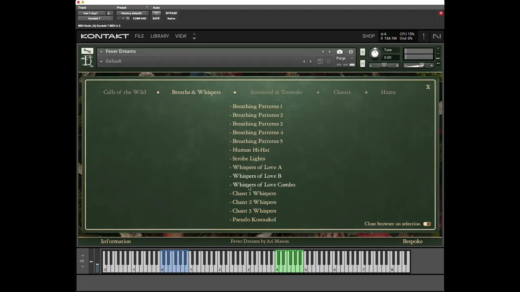This screenshot has height=292, width=520.
Task: Open the Kontakt 7 plugin selector
Action: (95, 19)
